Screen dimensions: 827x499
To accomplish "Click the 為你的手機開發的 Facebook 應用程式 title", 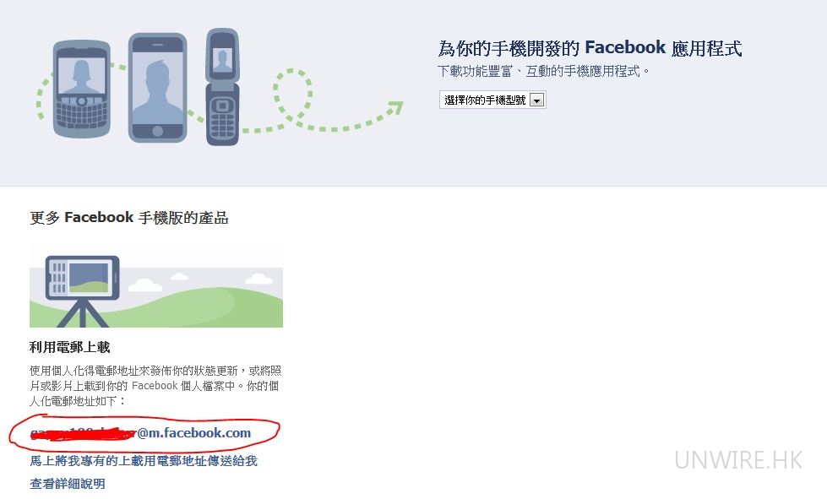I will (x=590, y=48).
